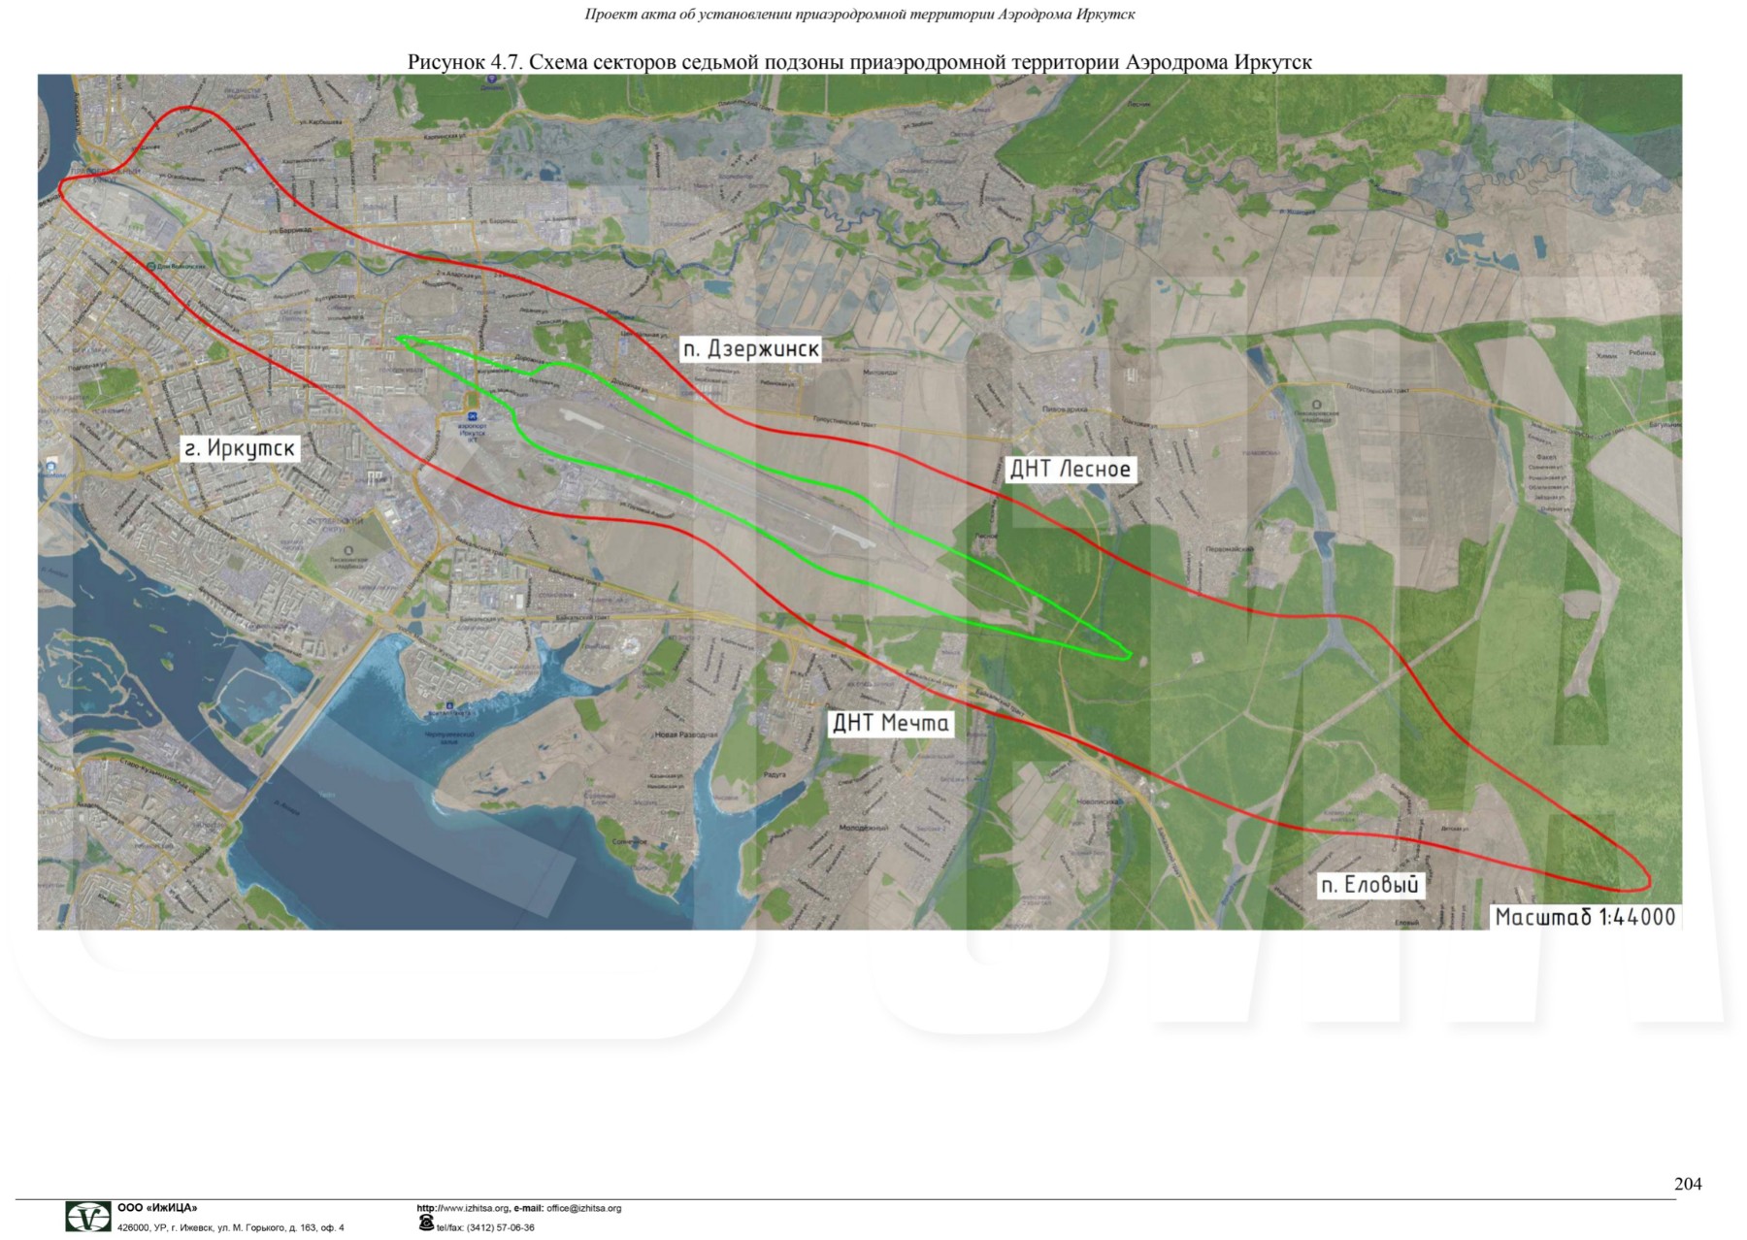Select the п. Еловый map label
The width and height of the screenshot is (1747, 1240).
(x=1369, y=885)
